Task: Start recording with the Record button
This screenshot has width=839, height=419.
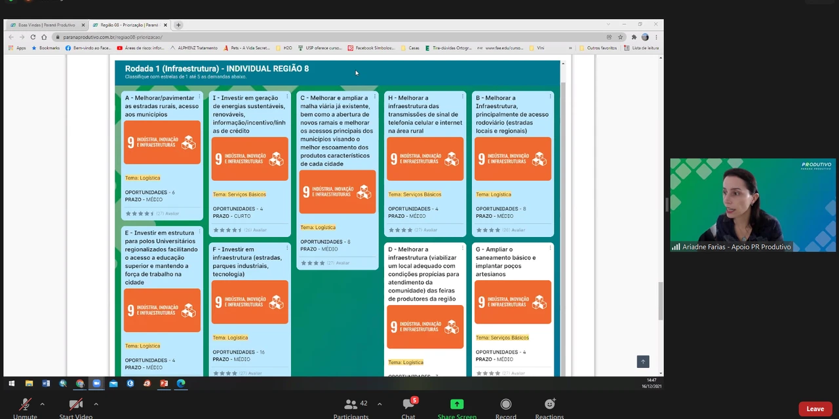Action: [505, 405]
